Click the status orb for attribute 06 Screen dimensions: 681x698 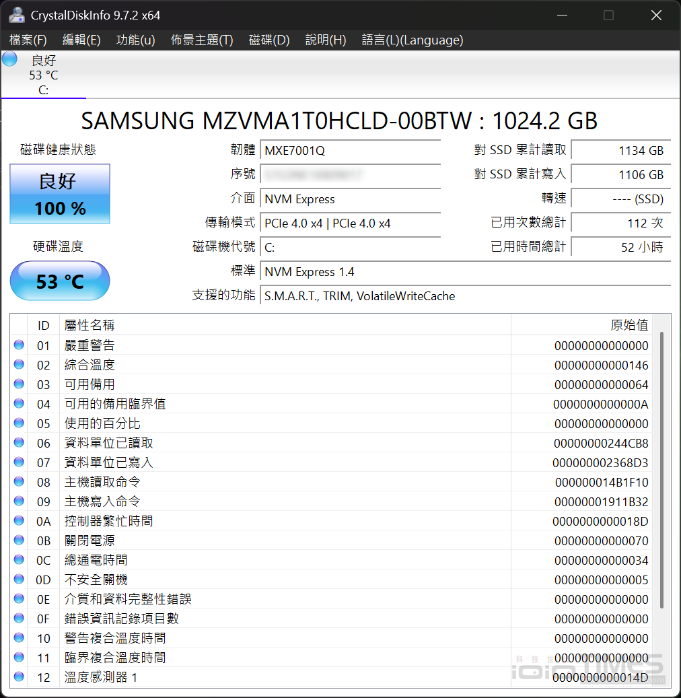click(19, 442)
